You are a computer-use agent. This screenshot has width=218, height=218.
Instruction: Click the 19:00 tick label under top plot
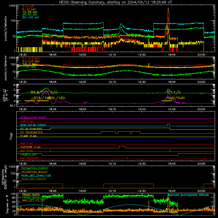pyautogui.click(x=83, y=55)
